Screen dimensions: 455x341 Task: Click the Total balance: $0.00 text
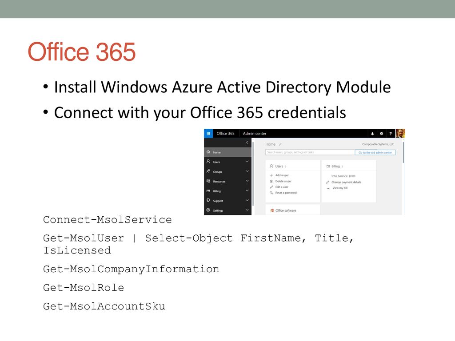343,176
